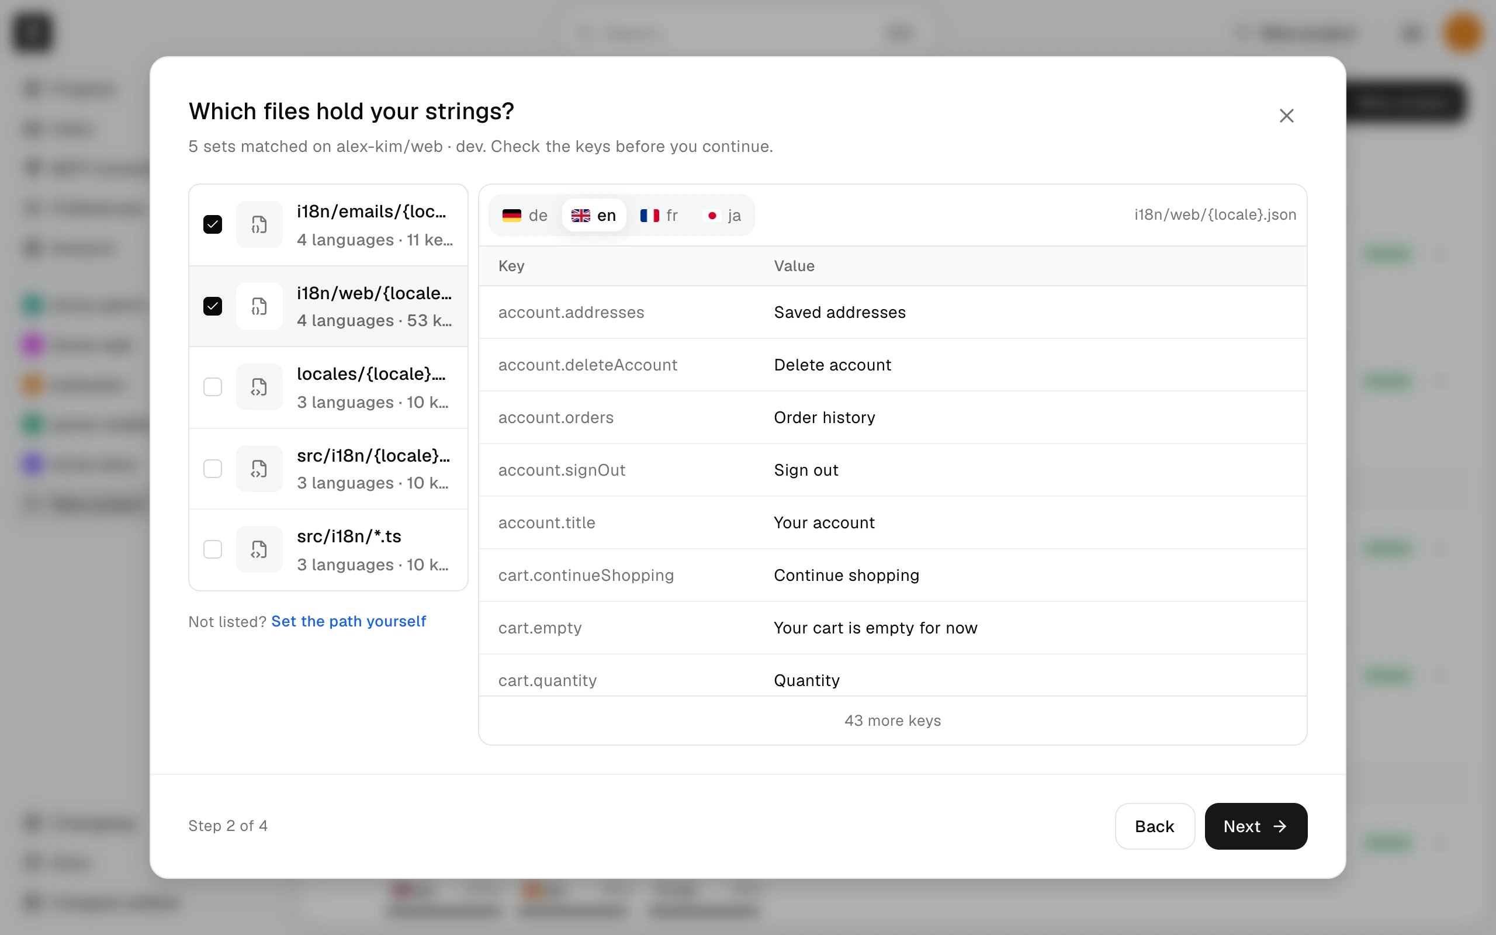Click the locales/{locale} code file icon

(259, 387)
